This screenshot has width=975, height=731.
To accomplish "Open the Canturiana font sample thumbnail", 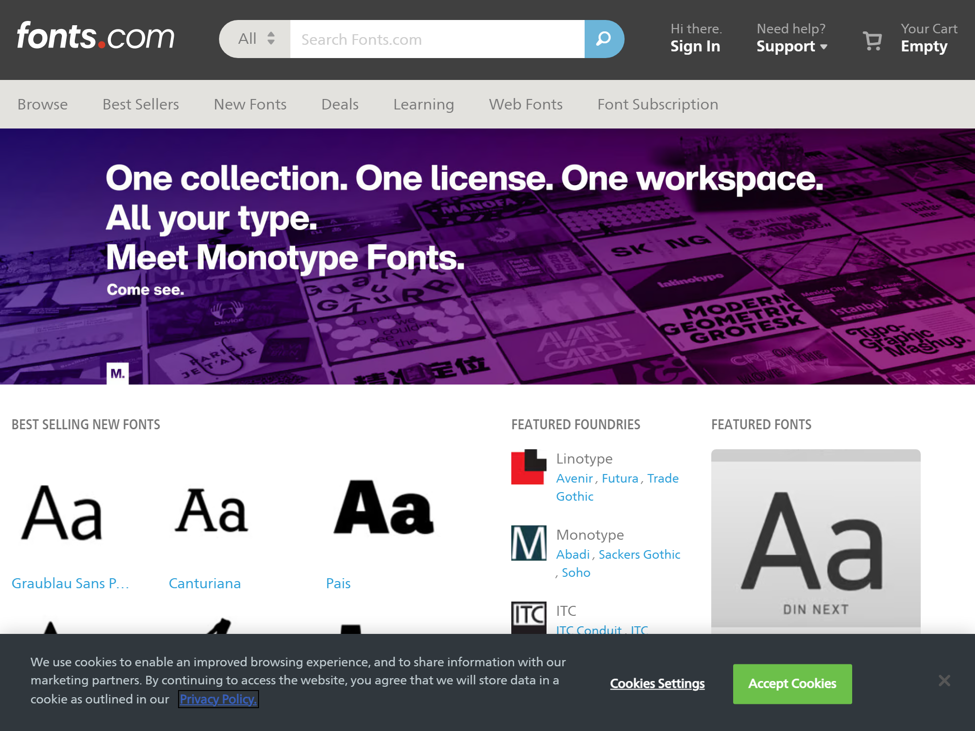I will 212,511.
